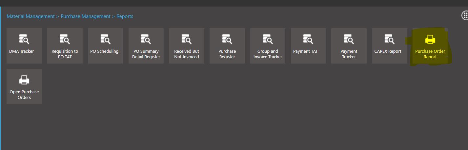
Task: Open the PO Scheduling report tile
Action: (x=105, y=46)
